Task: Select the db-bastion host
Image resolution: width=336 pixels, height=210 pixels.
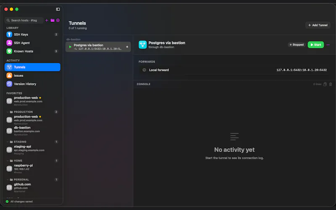Action: coord(32,131)
